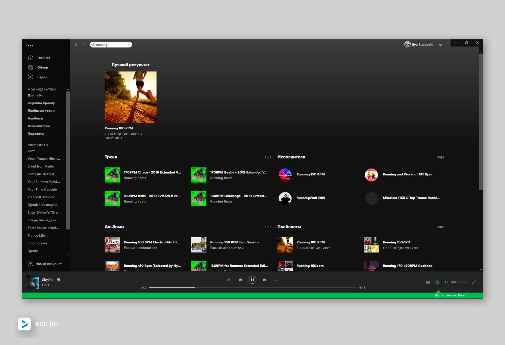The height and width of the screenshot is (345, 505).
Task: Adjust the volume slider
Action: (x=459, y=282)
